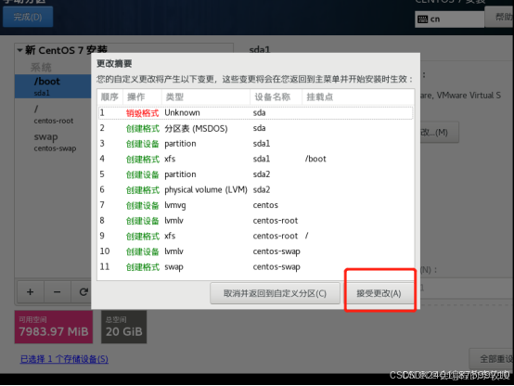Click the Modify (M) button behind dialog

(439, 132)
